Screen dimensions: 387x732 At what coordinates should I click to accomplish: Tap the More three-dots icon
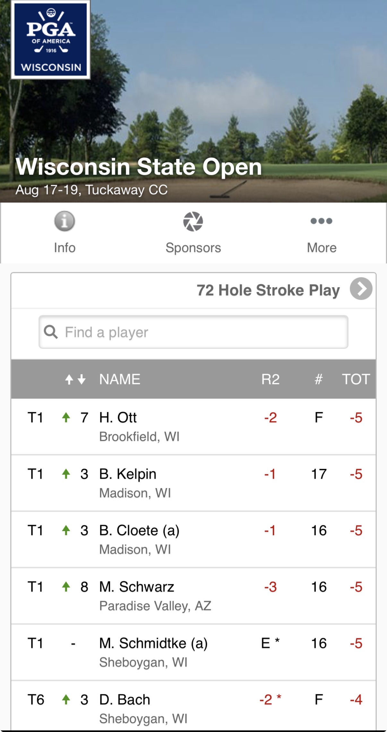click(321, 221)
